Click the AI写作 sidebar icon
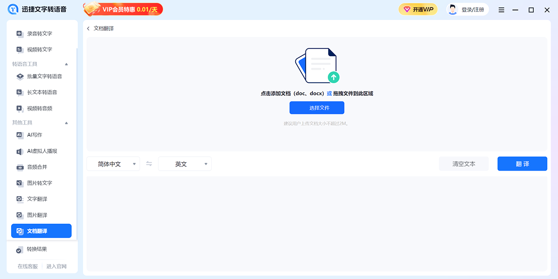558x279 pixels. pyautogui.click(x=20, y=135)
